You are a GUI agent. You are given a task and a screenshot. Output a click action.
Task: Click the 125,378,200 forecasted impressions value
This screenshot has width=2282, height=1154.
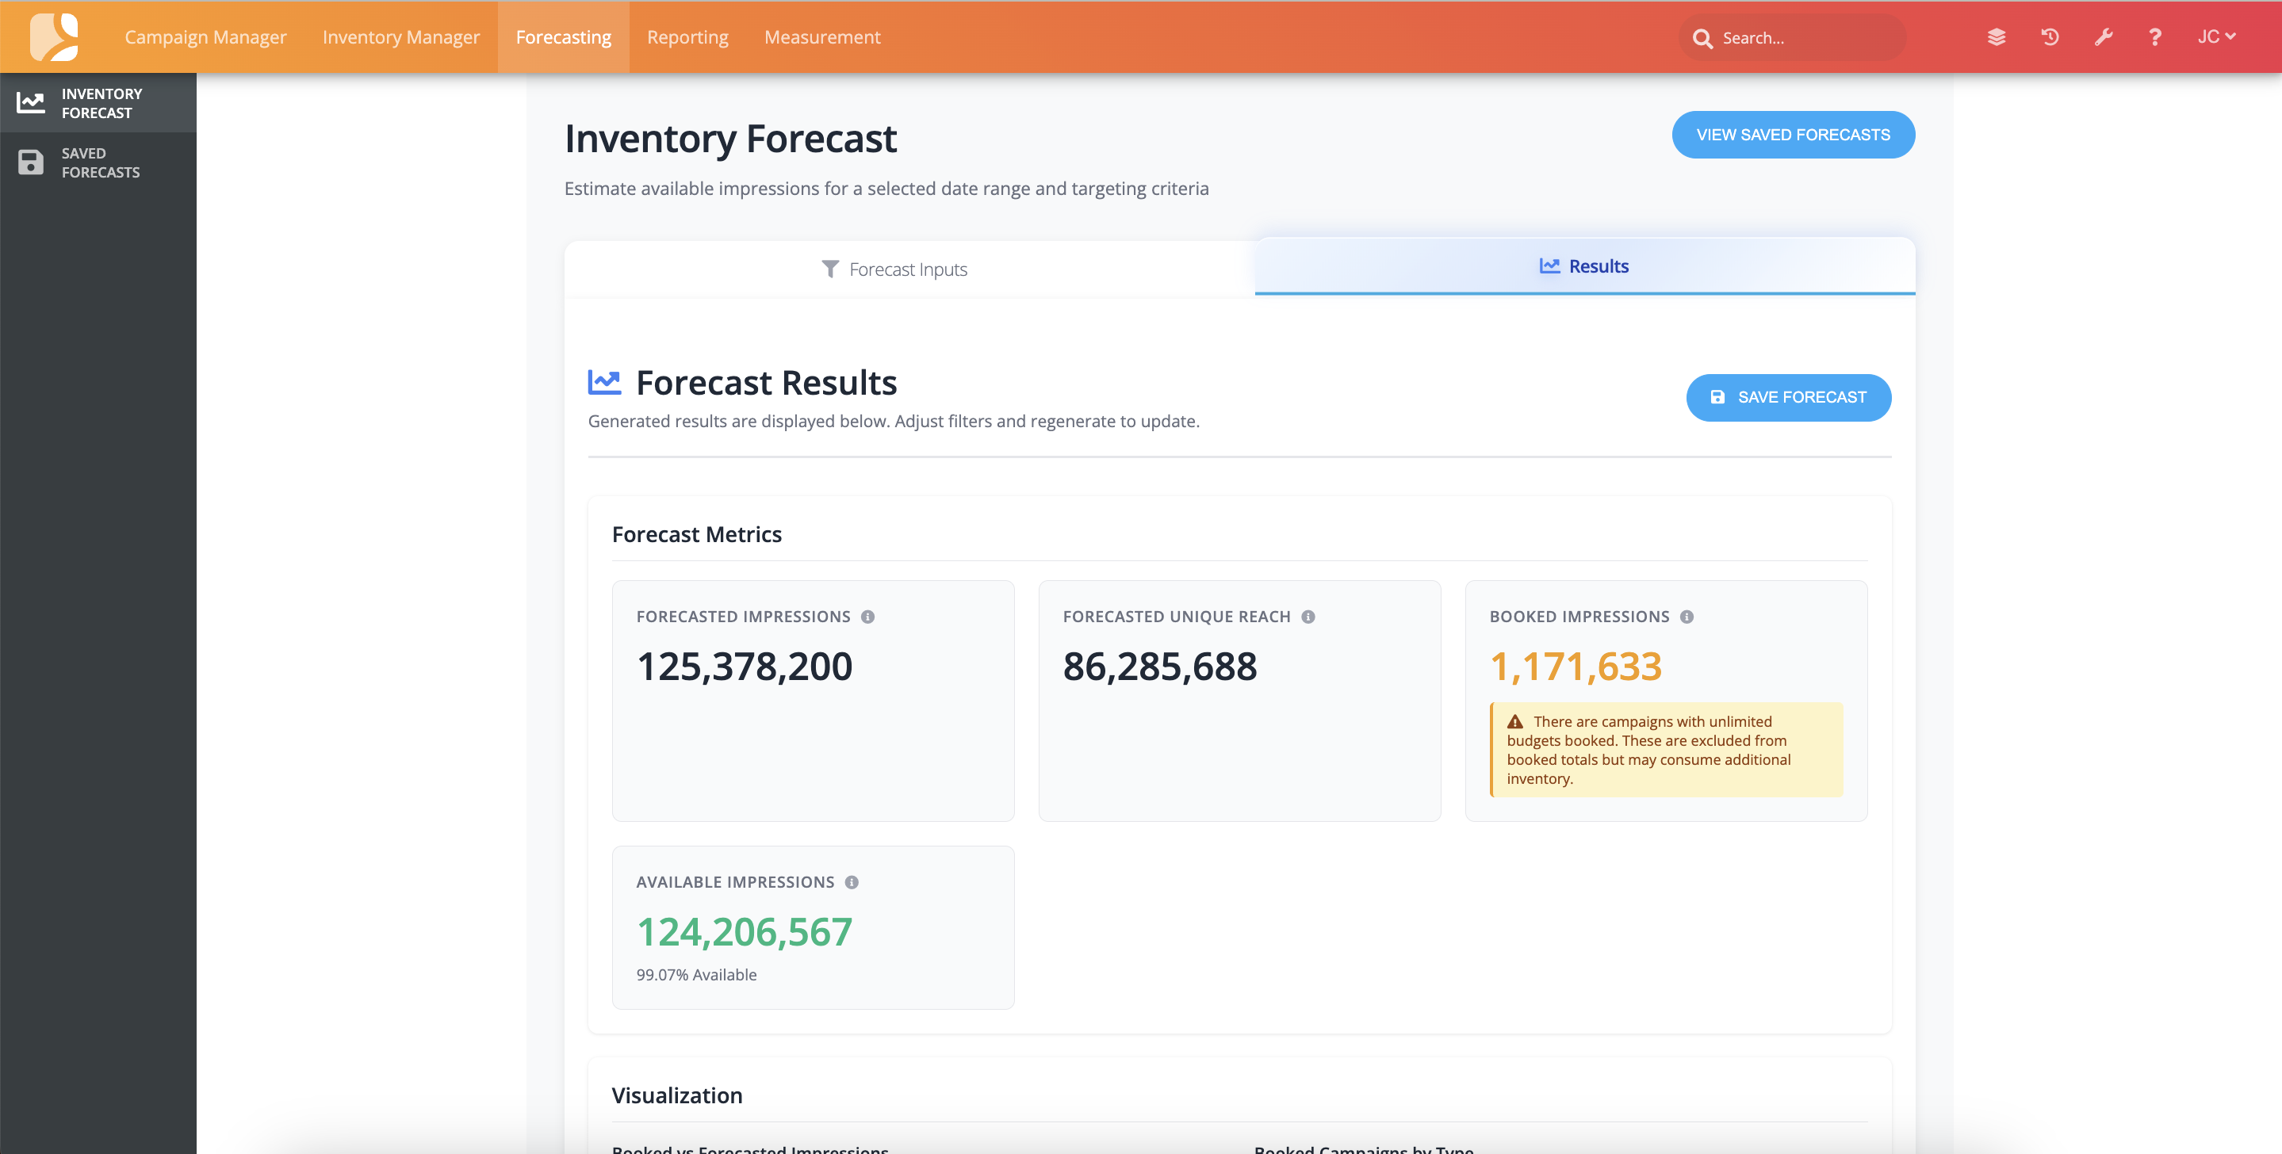(744, 666)
